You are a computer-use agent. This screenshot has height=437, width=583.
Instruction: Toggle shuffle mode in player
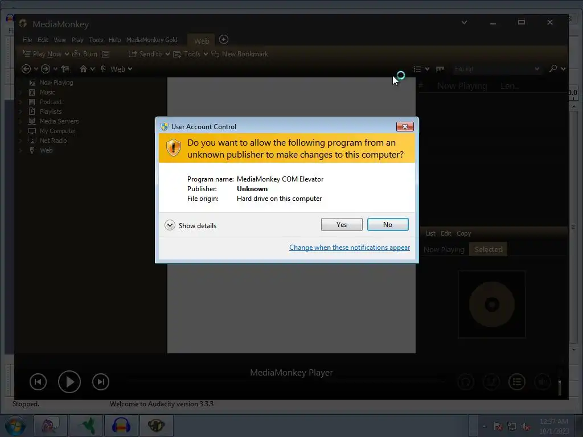[491, 382]
